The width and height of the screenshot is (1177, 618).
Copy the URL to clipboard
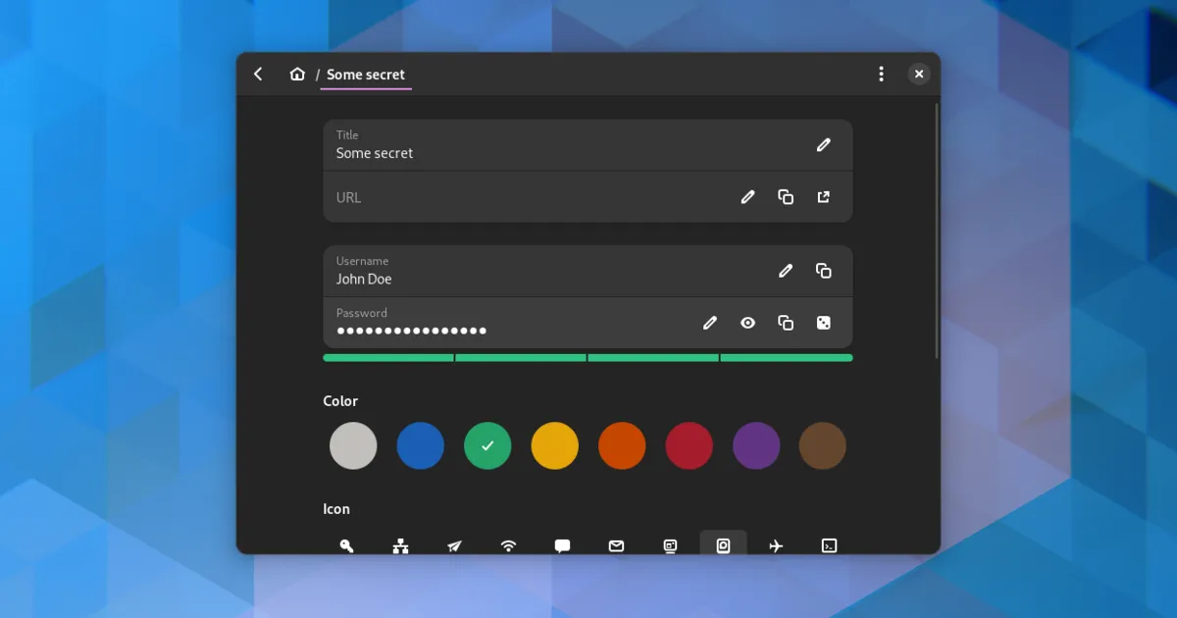(786, 197)
